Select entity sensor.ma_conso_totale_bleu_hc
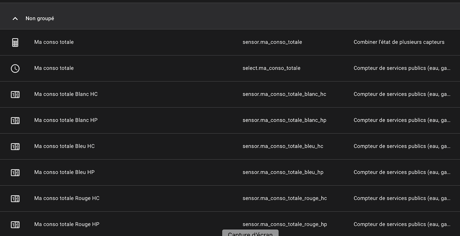The image size is (460, 236). pos(283,146)
